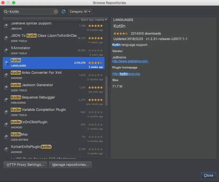Image resolution: width=219 pixels, height=182 pixels.
Task: Open http://kotlinlang.org homepage link
Action: click(x=126, y=74)
